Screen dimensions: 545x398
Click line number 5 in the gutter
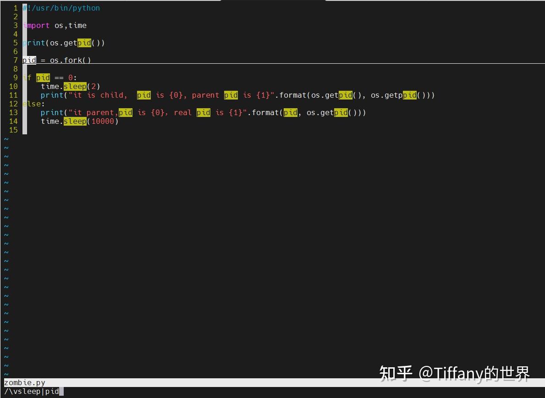point(15,43)
